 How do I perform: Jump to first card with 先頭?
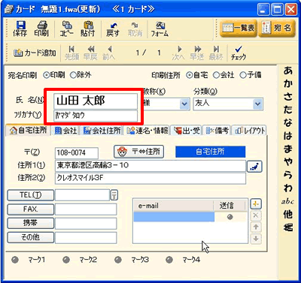(x=71, y=53)
